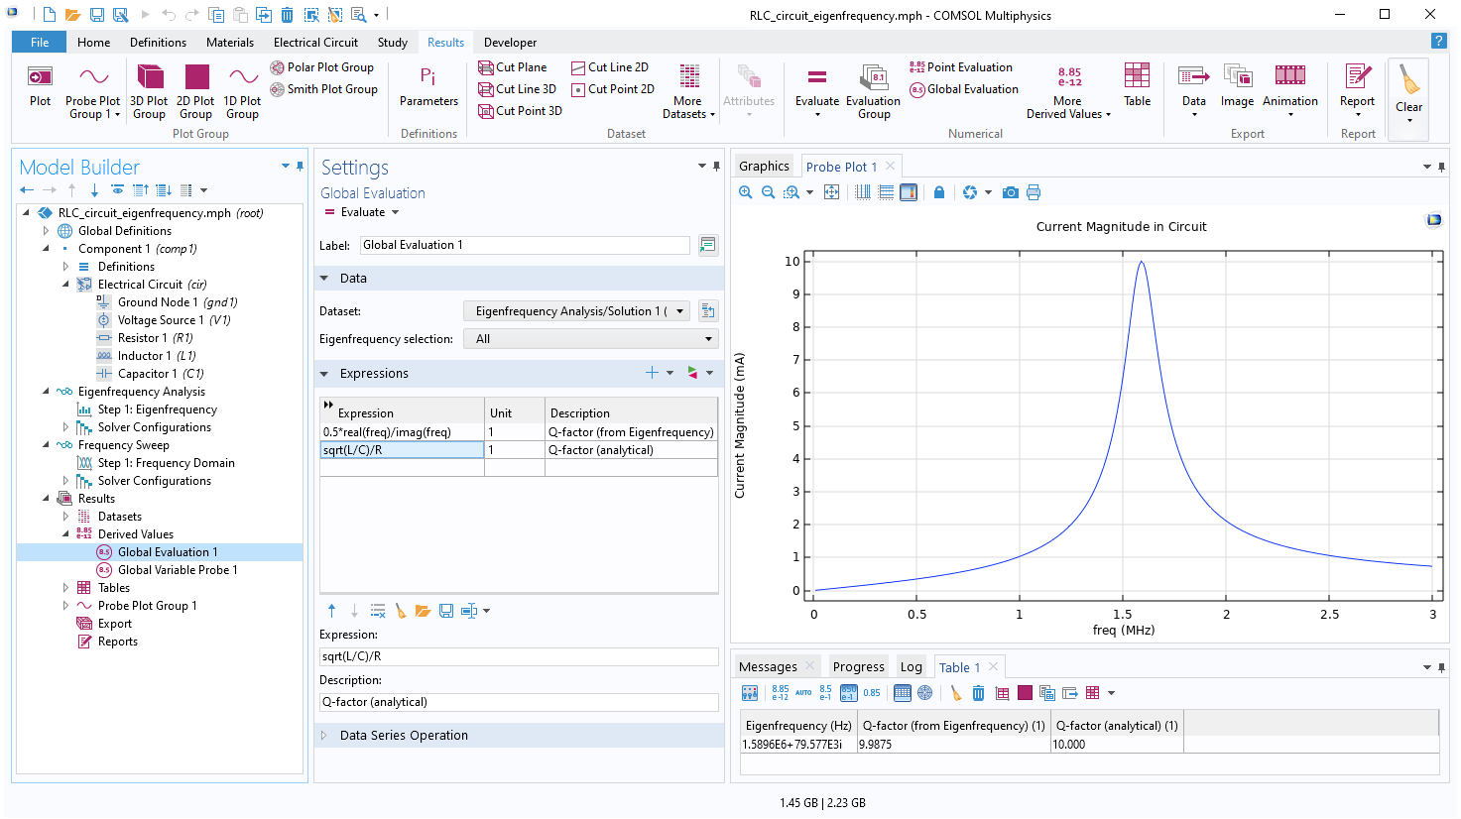Open the Eigenfrequency selection dropdown
Image resolution: width=1461 pixels, height=819 pixels.
[x=591, y=339]
